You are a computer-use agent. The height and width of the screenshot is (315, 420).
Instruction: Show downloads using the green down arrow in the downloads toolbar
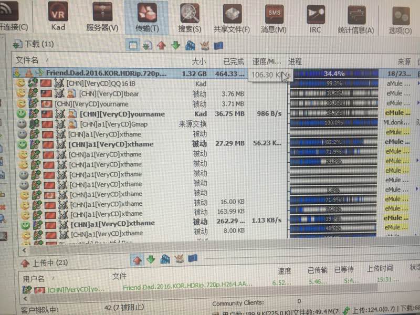click(175, 45)
